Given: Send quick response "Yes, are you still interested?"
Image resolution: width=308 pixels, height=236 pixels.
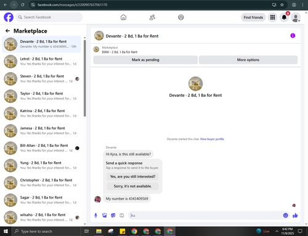Looking at the screenshot, I should coord(132,177).
